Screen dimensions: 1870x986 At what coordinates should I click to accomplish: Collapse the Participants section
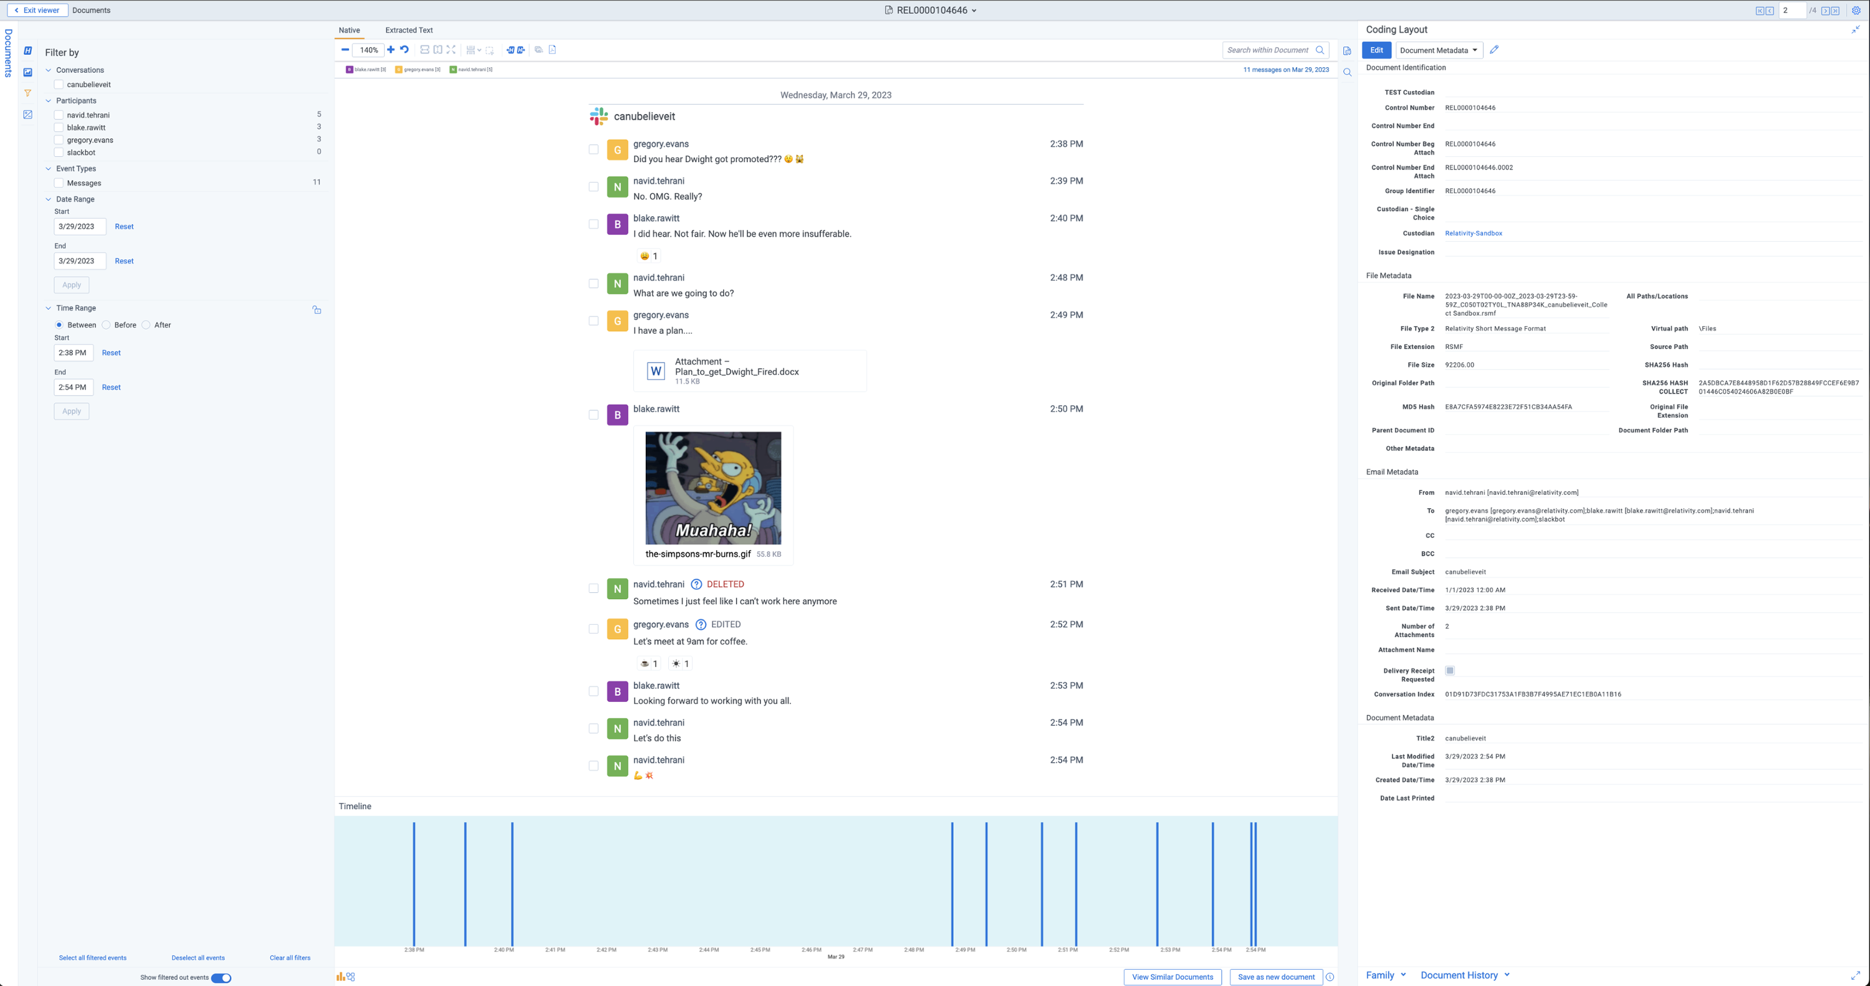[48, 101]
